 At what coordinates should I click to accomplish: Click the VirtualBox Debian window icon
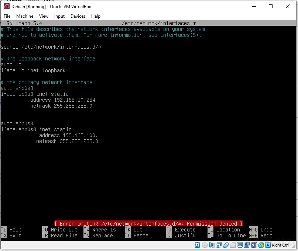click(7, 7)
